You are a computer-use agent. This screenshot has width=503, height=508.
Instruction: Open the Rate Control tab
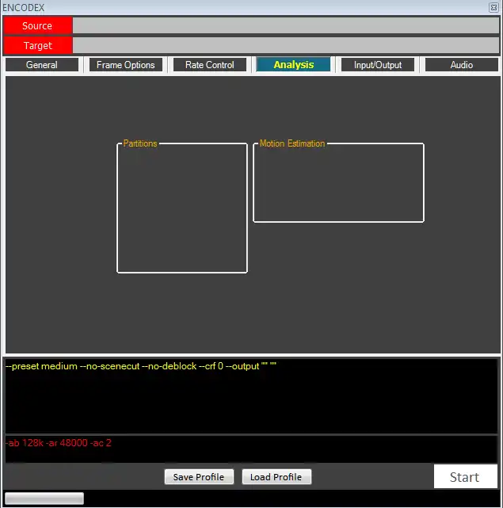210,65
